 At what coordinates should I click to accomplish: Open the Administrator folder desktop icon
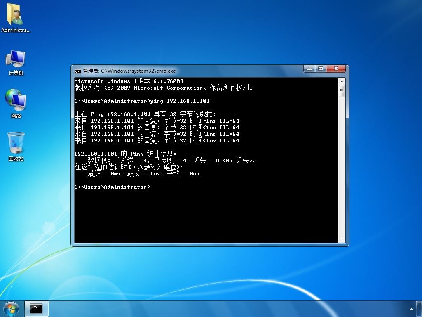[x=15, y=18]
